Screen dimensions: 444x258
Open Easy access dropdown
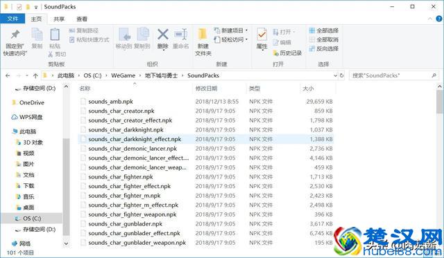pos(231,39)
